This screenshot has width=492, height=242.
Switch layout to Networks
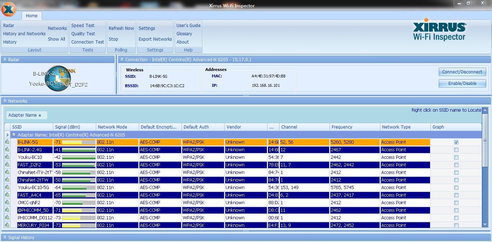pyautogui.click(x=57, y=28)
